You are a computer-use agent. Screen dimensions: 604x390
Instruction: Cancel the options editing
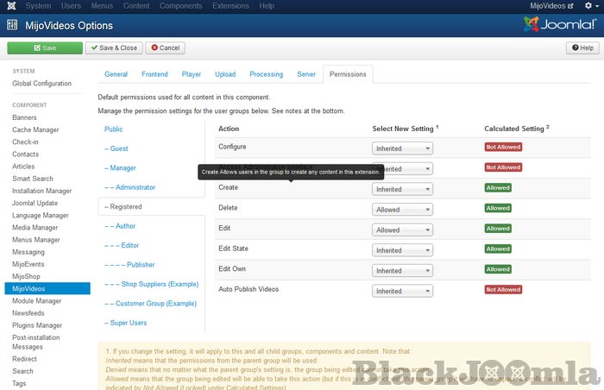(x=165, y=48)
